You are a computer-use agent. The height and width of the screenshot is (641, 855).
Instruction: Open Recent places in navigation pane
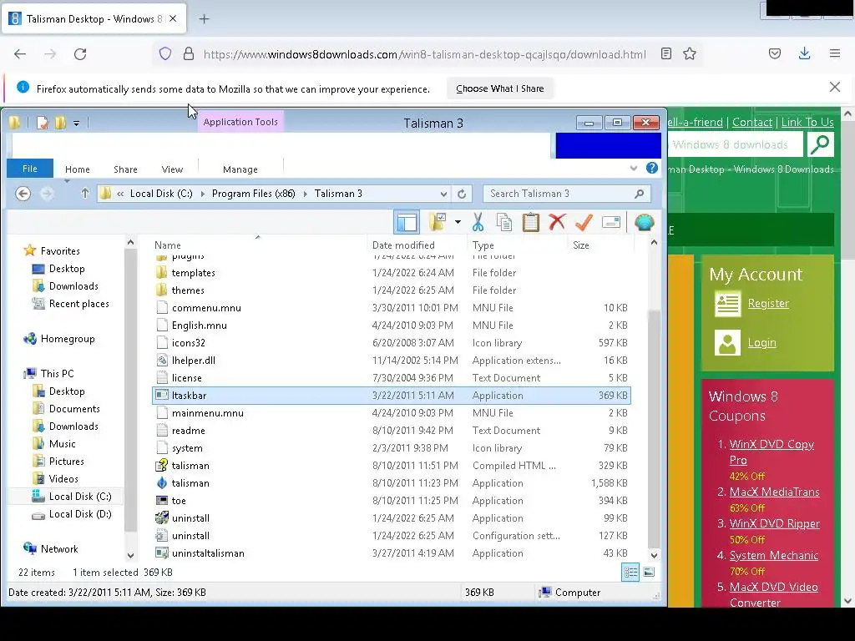point(78,304)
